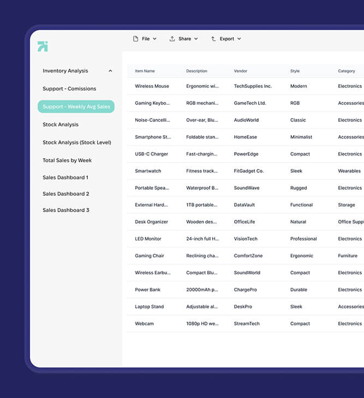Collapse the Inventory Analysis section
The height and width of the screenshot is (398, 364).
click(110, 71)
